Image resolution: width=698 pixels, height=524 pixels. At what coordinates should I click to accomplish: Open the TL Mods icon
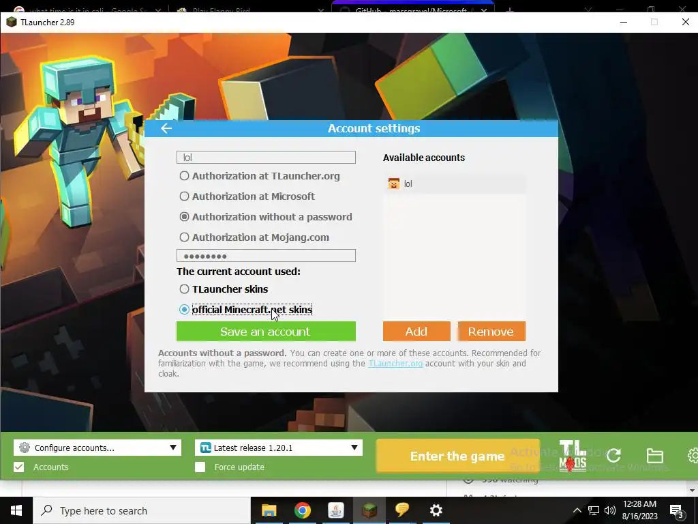[x=573, y=455]
